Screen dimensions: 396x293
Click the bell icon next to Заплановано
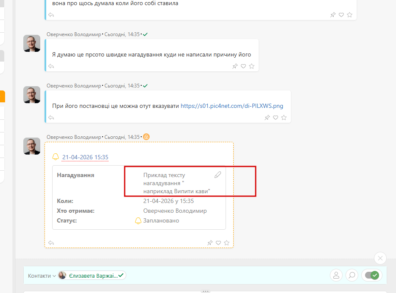coord(138,221)
